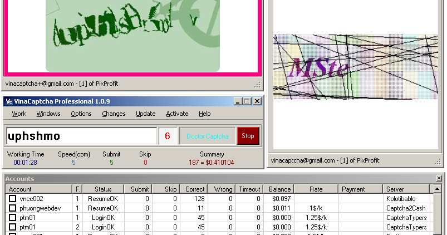
Task: Maximize the VinaCaptcha Professional window
Action: click(x=247, y=101)
